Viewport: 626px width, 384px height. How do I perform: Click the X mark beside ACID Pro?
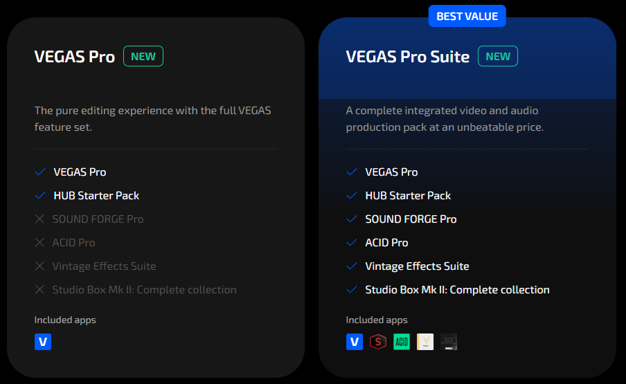click(x=39, y=243)
